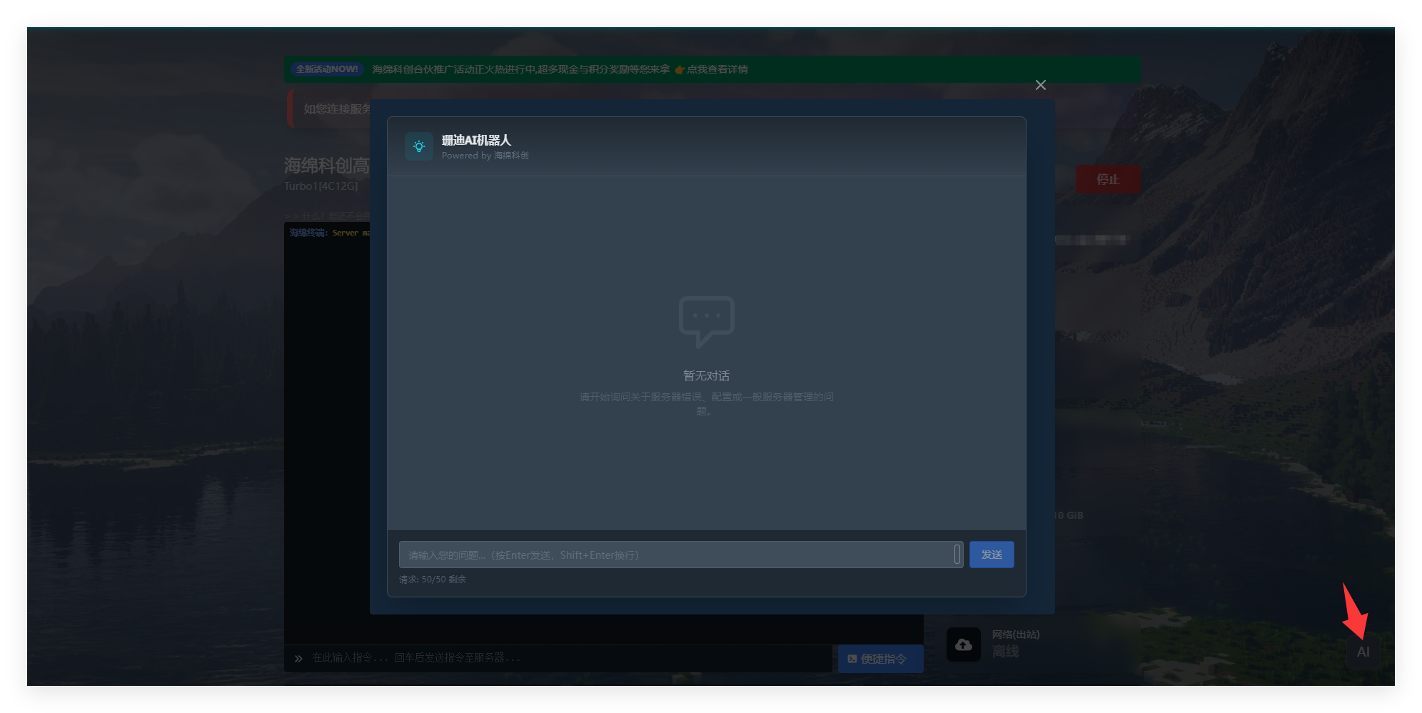Viewport: 1422px width, 713px height.
Task: Click the Powered by 海绵科创 subtitle
Action: (x=485, y=156)
